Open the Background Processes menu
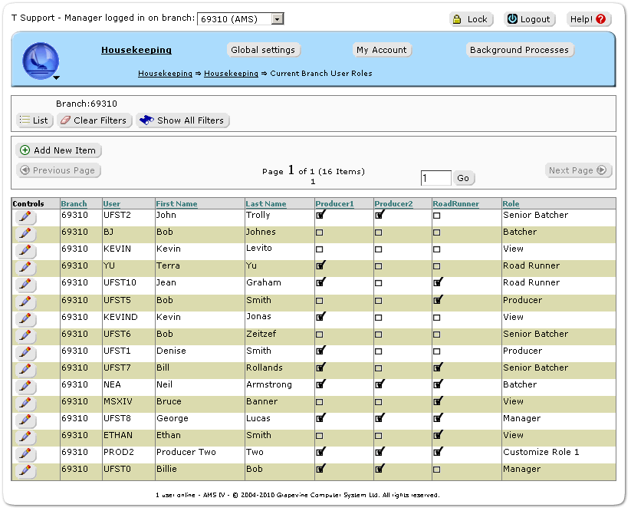 [519, 50]
